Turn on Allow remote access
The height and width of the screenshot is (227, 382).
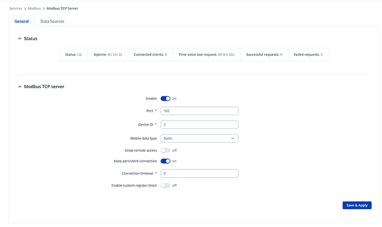(x=165, y=150)
